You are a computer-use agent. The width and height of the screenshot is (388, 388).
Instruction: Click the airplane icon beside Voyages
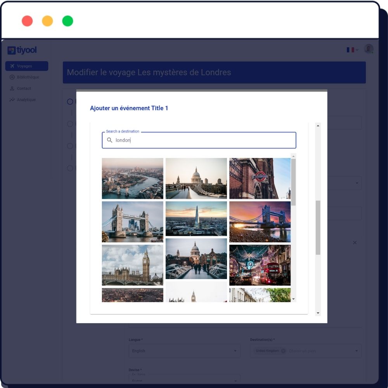12,66
